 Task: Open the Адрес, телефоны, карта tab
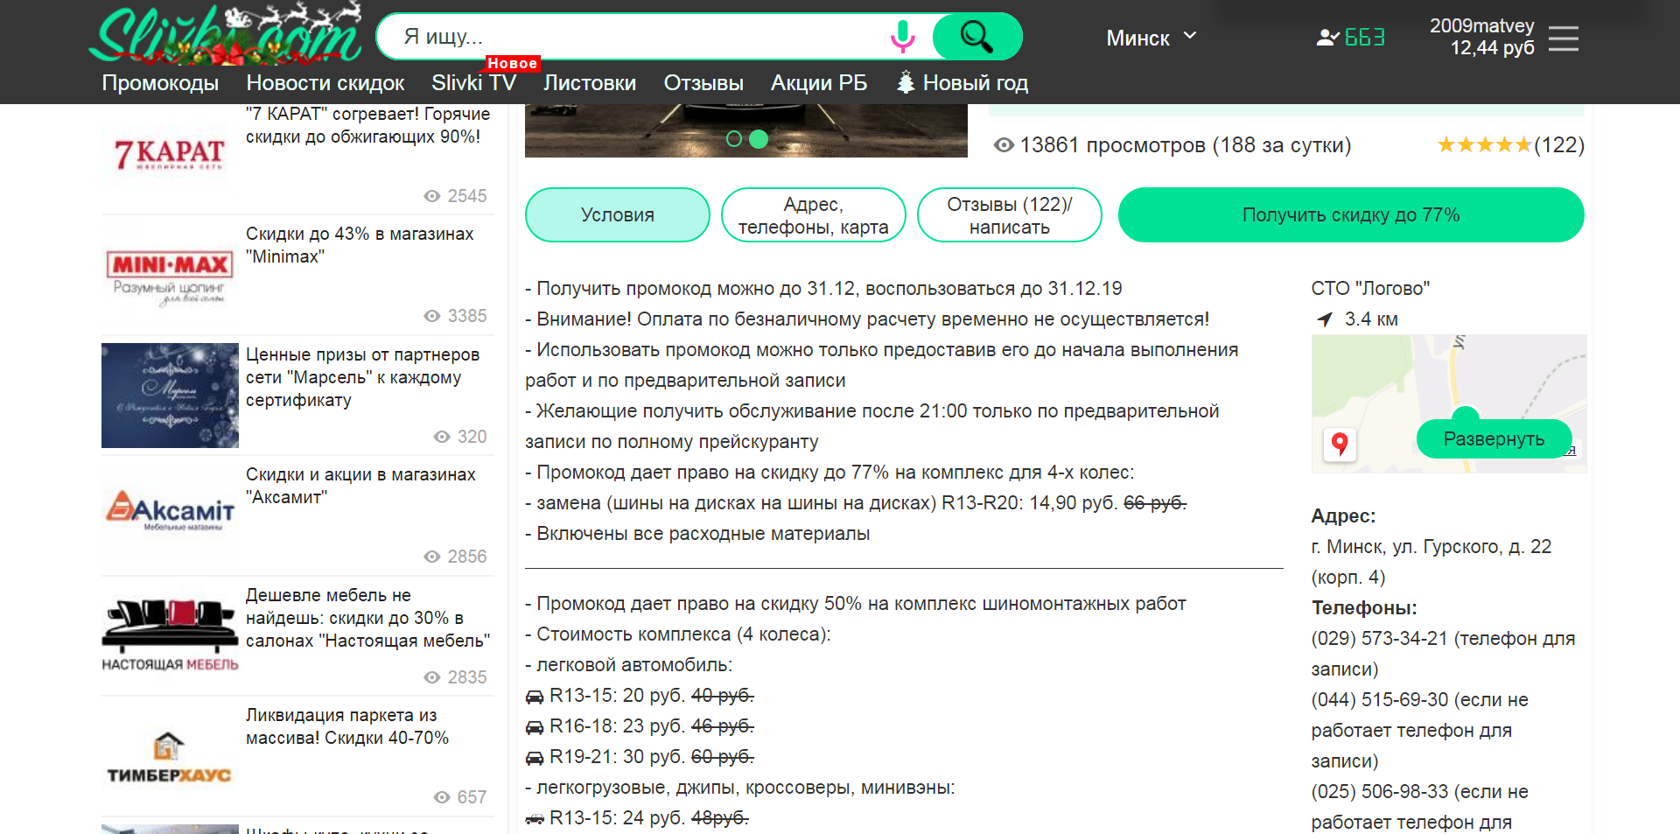point(813,215)
